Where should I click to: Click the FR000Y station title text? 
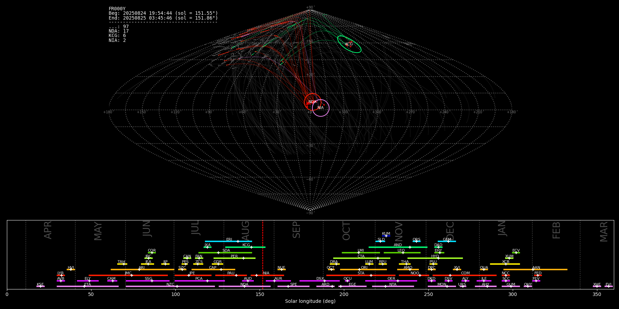[x=117, y=9]
